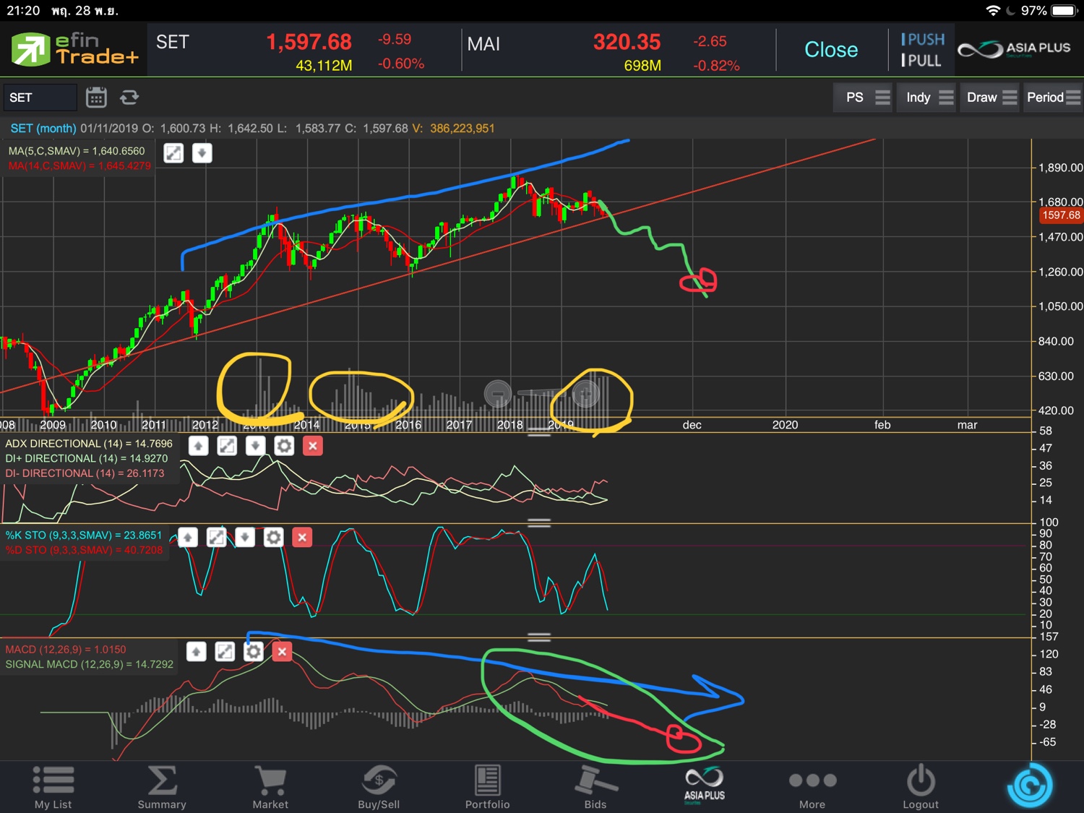This screenshot has height=813, width=1084.
Task: Tap the chart refresh arrows icon
Action: pyautogui.click(x=129, y=97)
